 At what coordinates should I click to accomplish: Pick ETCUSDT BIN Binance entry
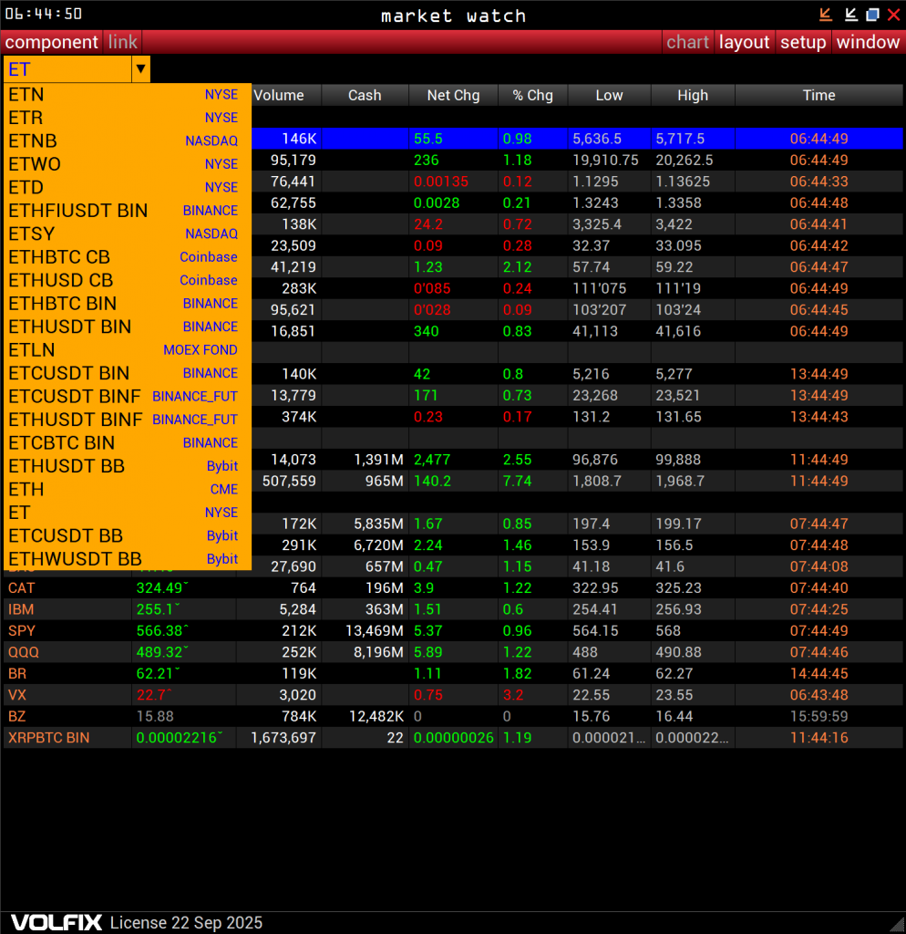click(x=128, y=373)
